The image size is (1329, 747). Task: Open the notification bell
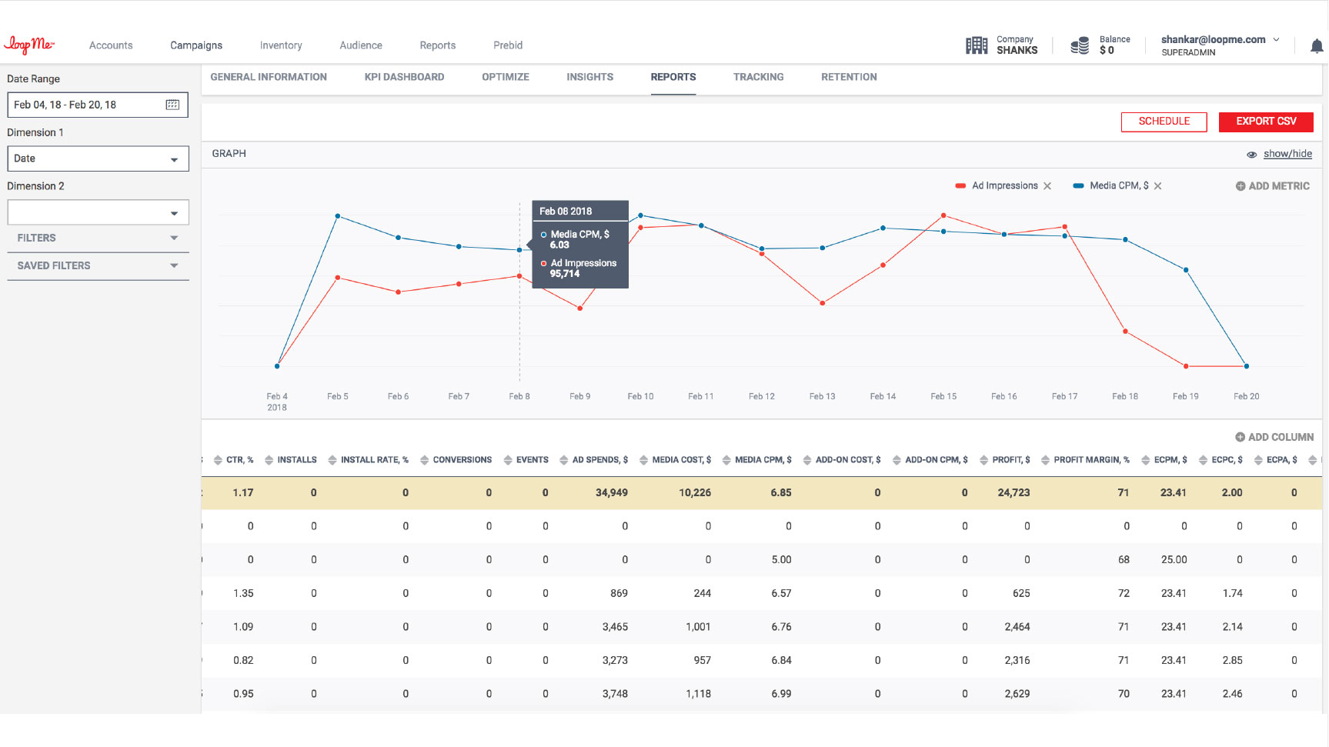click(1316, 46)
